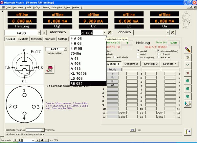Image resolution: width=197 pixels, height=143 pixels.
Task: Click the record selector arrow at top left
Action: pos(2,11)
